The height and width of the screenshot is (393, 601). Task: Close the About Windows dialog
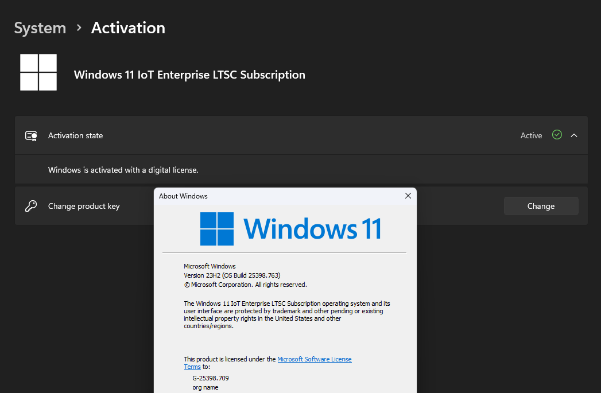[x=408, y=196]
